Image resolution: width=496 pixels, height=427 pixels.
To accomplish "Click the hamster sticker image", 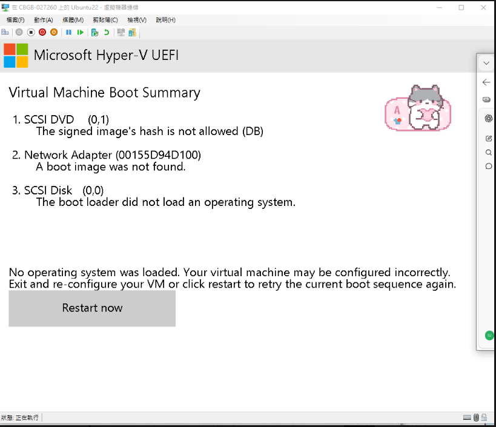I will [418, 108].
